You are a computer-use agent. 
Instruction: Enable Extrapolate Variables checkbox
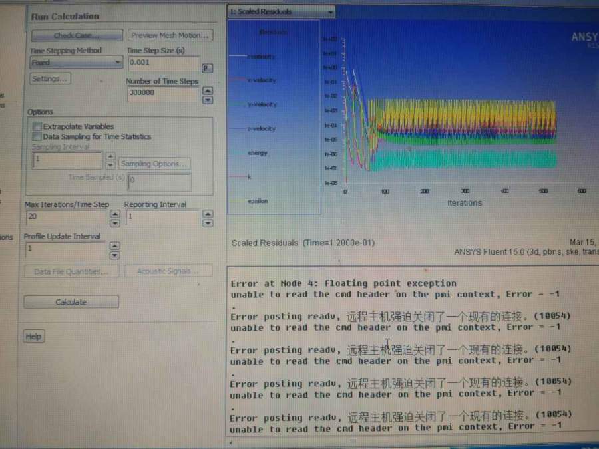point(37,126)
